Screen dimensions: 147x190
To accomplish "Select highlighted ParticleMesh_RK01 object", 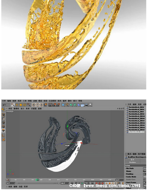I will coord(136,132).
